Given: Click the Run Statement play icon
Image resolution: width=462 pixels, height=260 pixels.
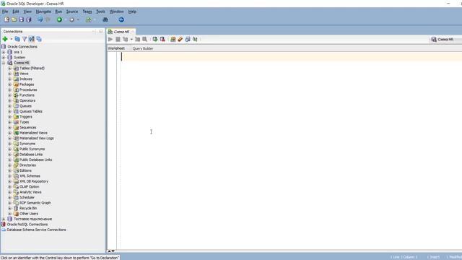Looking at the screenshot, I should pyautogui.click(x=110, y=39).
